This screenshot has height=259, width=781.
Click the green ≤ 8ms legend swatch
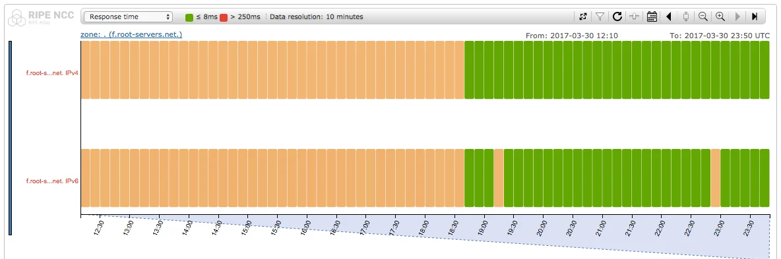pyautogui.click(x=189, y=17)
